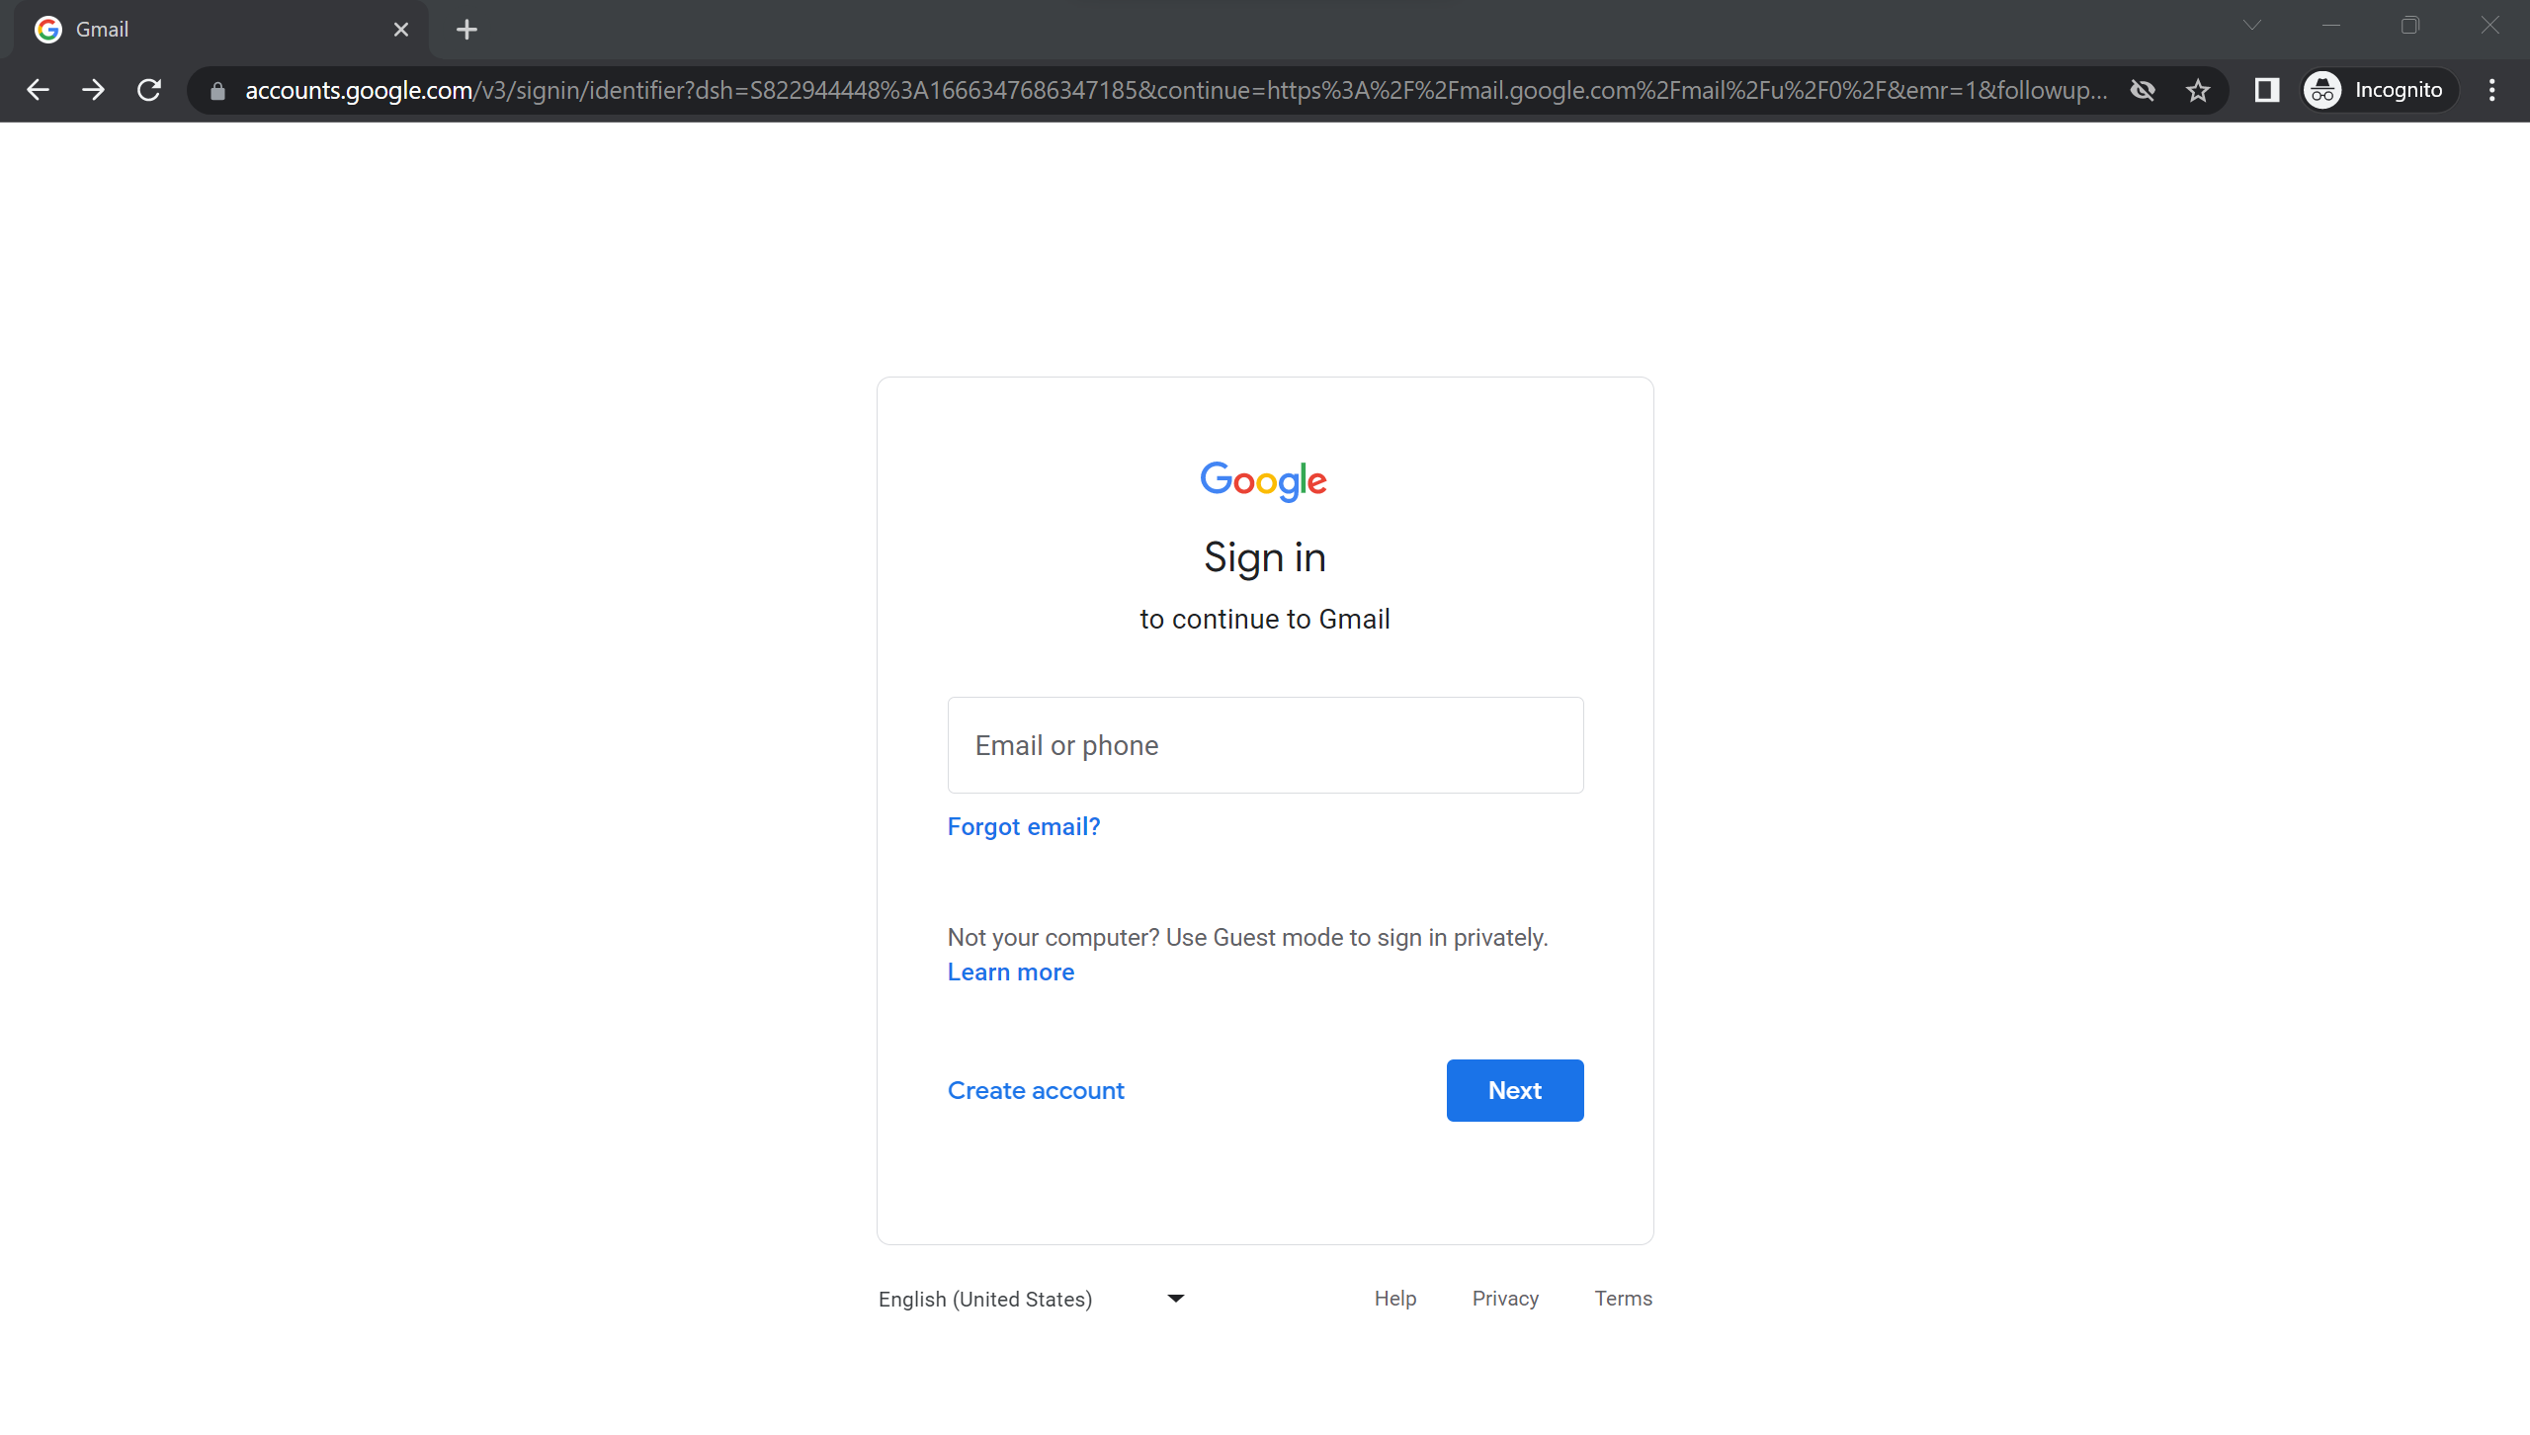2530x1435 pixels.
Task: Reload the current page
Action: (149, 90)
